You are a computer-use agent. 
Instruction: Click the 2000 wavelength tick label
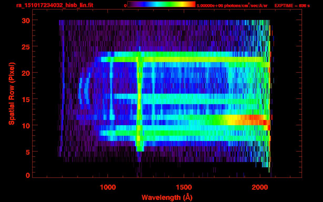click(260, 187)
